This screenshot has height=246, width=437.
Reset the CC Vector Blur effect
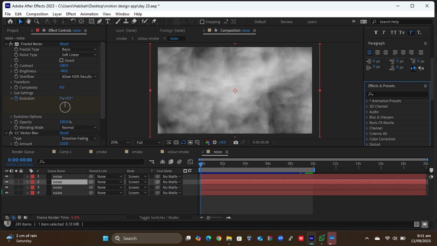64,133
